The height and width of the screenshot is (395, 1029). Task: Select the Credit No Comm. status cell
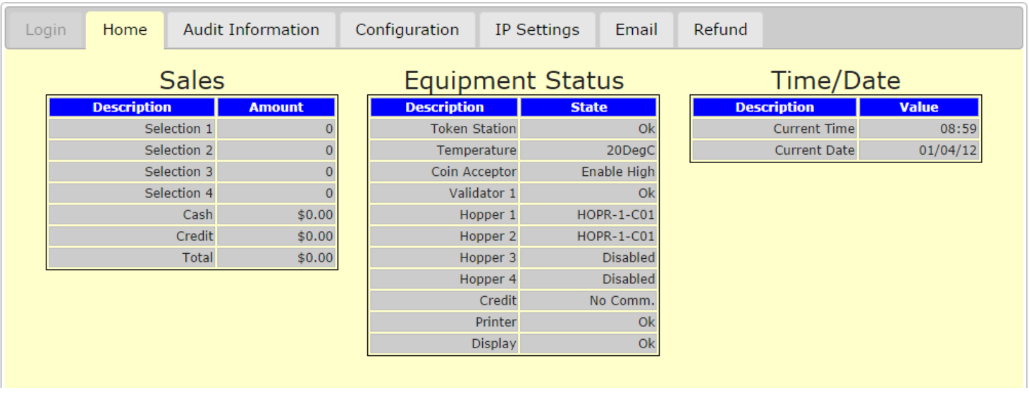tap(588, 301)
